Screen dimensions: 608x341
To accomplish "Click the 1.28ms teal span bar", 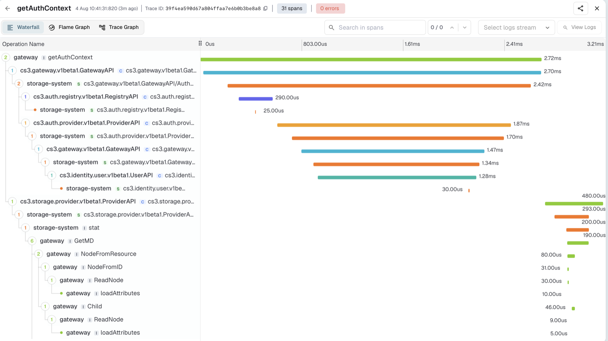I will point(397,177).
